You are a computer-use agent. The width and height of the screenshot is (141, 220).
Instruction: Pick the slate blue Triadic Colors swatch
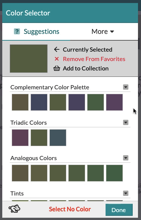pyautogui.click(x=58, y=137)
